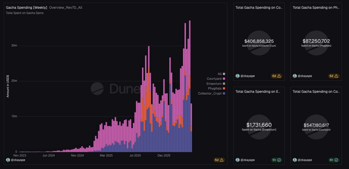Image resolution: width=349 pixels, height=169 pixels.
Task: Click the warning icon in the Phygitals card
Action: [x=336, y=76]
